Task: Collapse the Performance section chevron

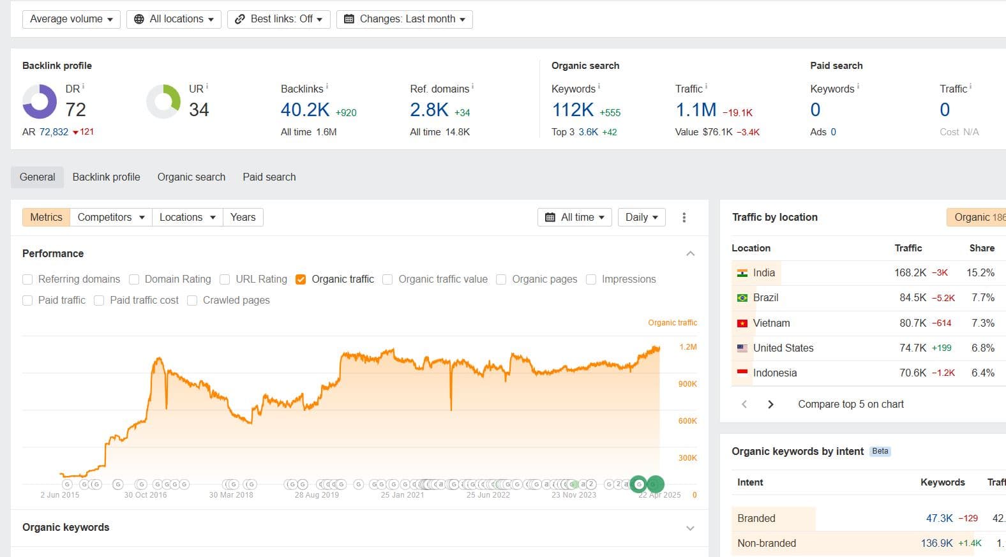Action: point(690,254)
